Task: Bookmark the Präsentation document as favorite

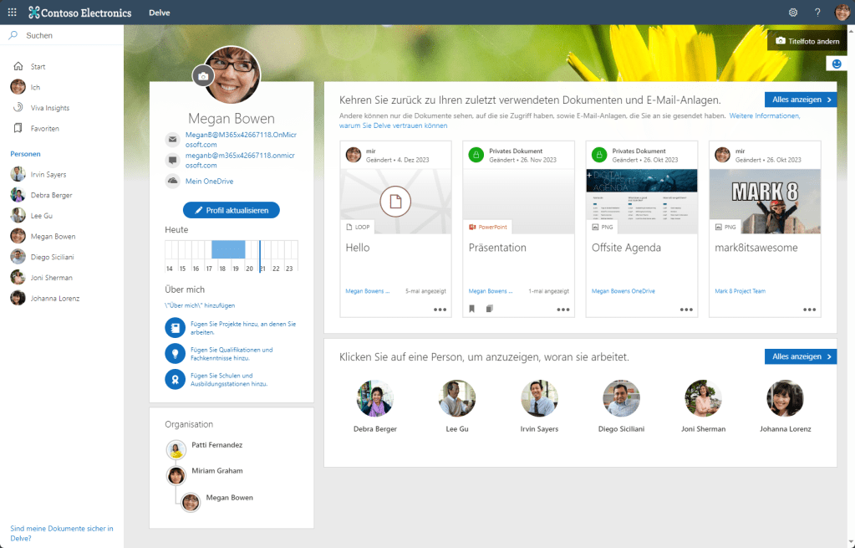Action: click(x=471, y=310)
